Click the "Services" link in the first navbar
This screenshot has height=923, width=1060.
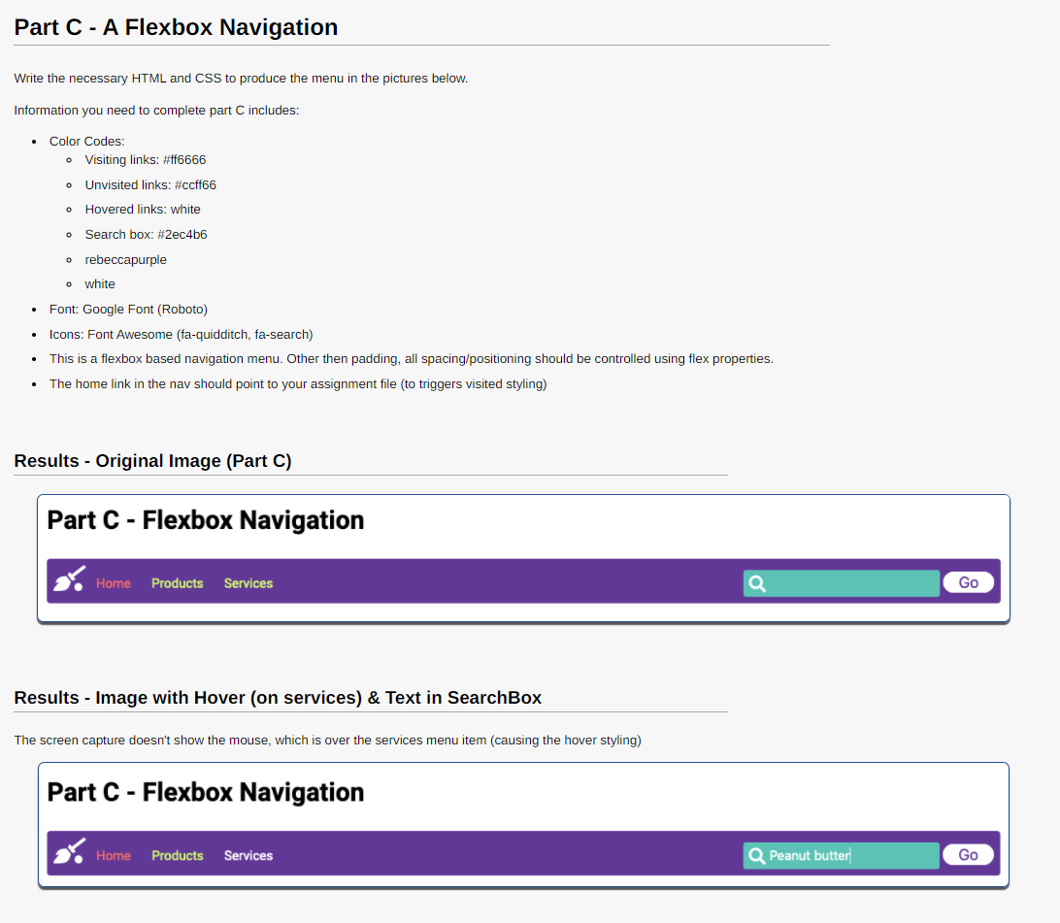point(248,582)
